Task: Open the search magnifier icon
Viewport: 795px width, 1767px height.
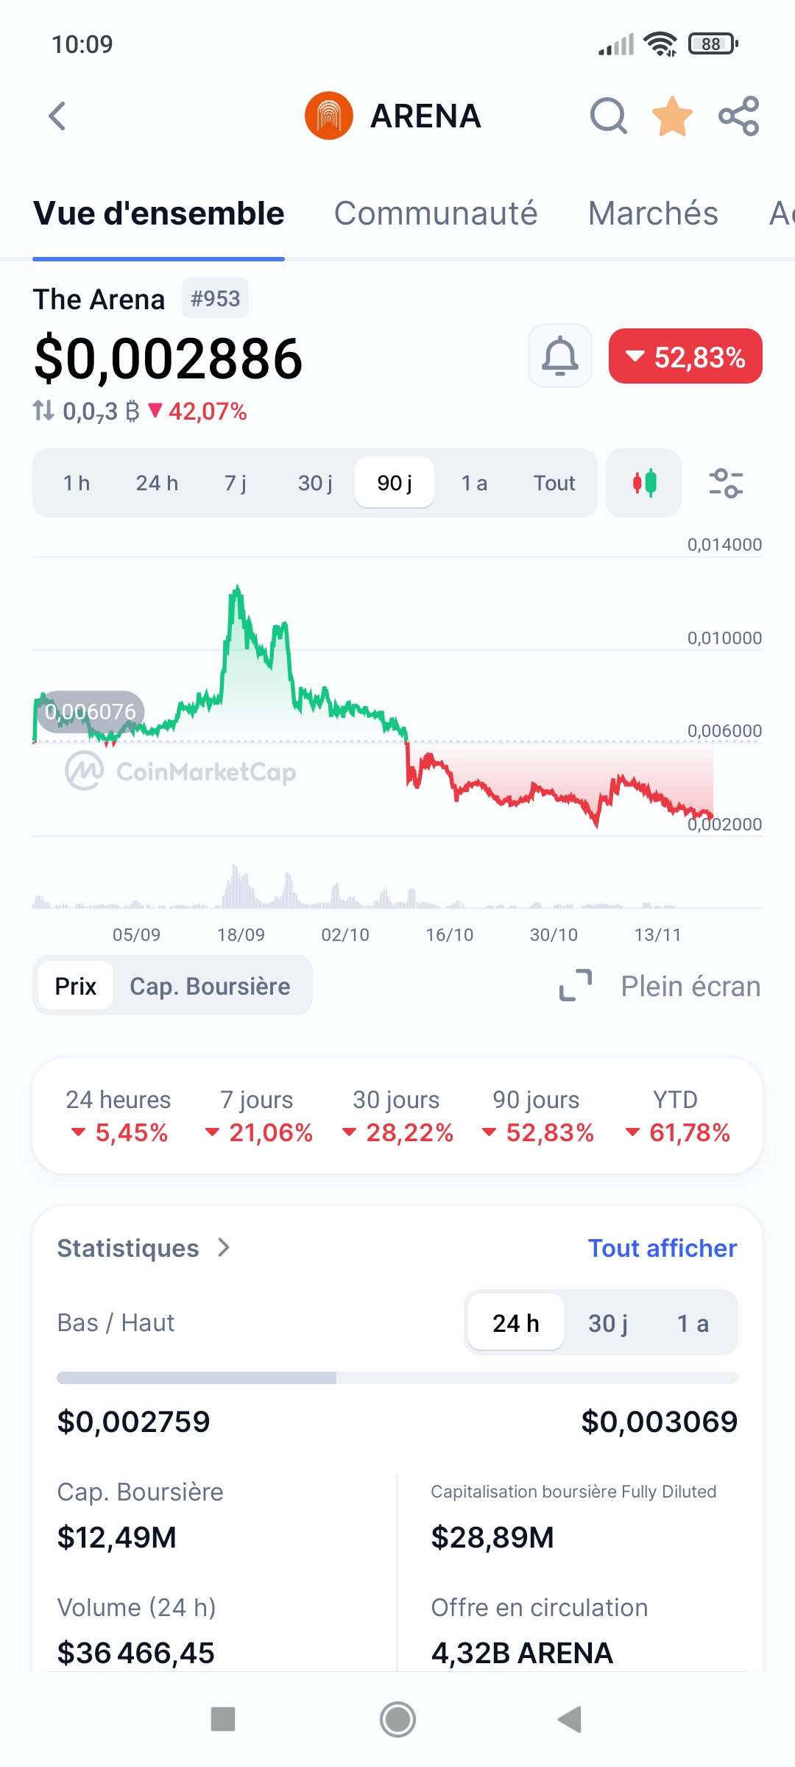Action: tap(608, 116)
